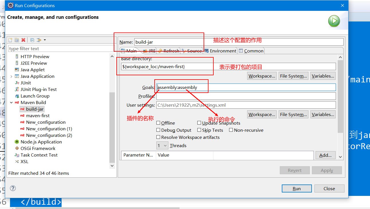This screenshot has height=209, width=370.
Task: Click m2 icon beside New_configuration (1)
Action: pyautogui.click(x=22, y=129)
